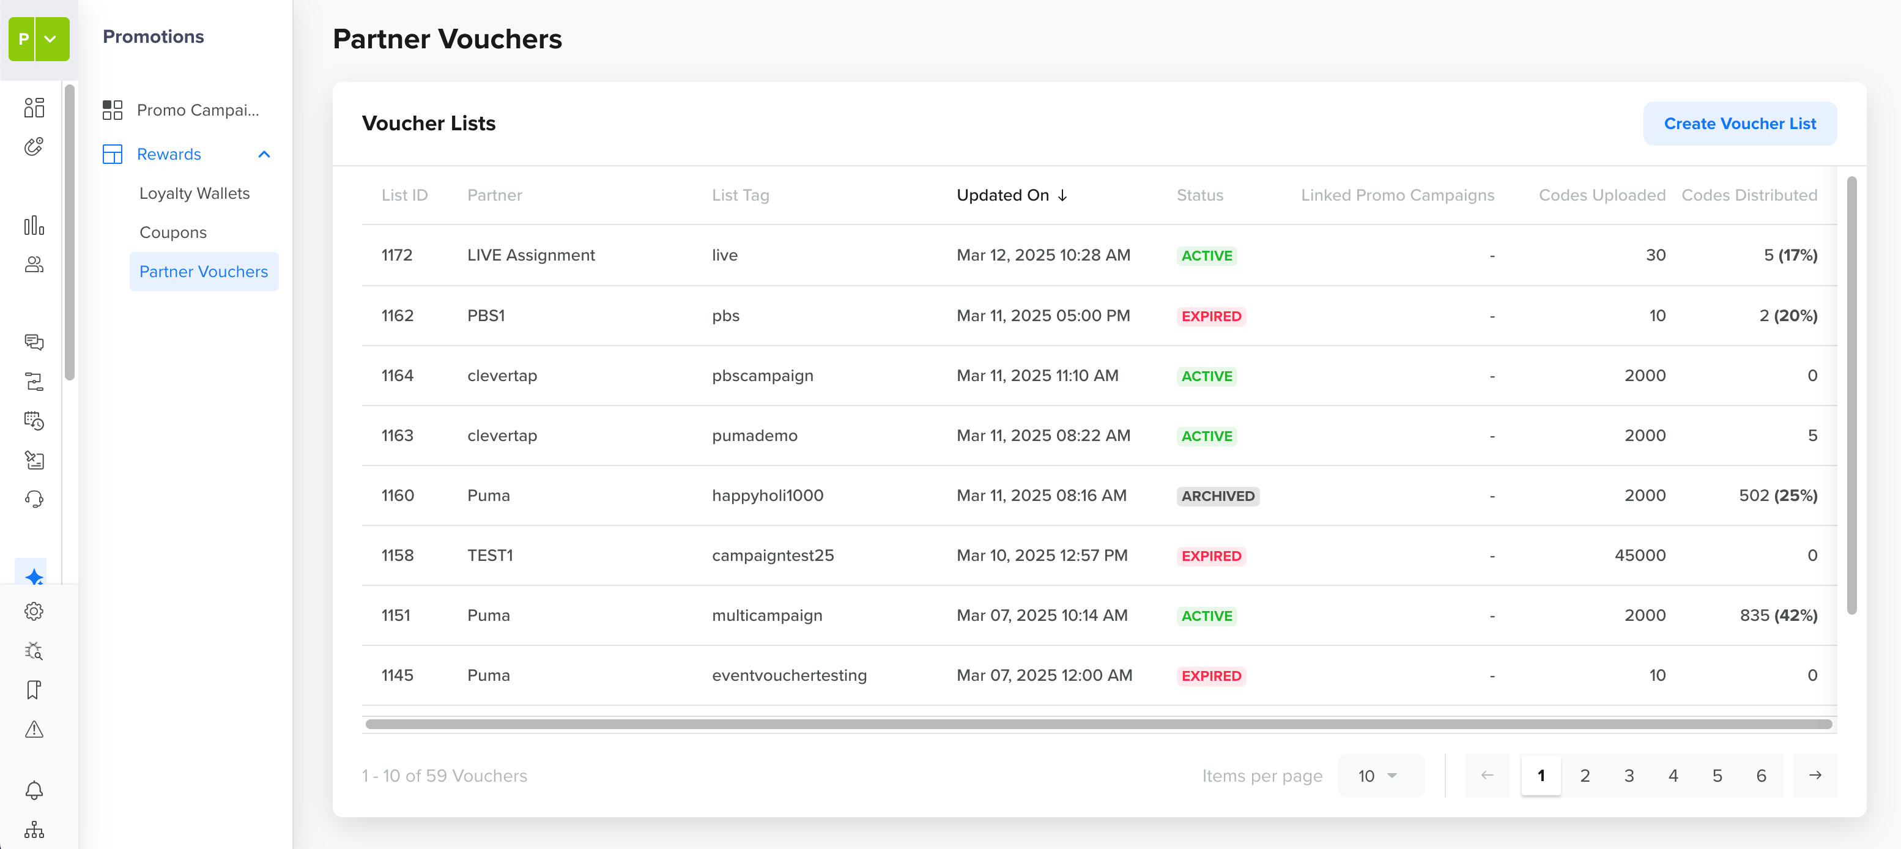This screenshot has height=849, width=1901.
Task: Click the warning triangle icon in sidebar
Action: [34, 729]
